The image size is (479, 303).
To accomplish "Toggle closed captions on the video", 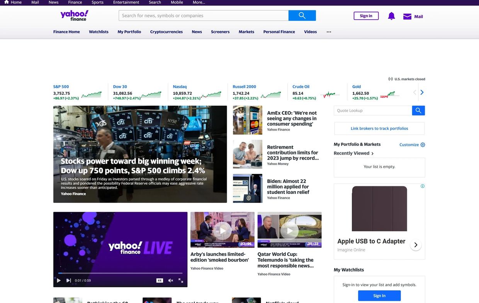I will [x=160, y=281].
